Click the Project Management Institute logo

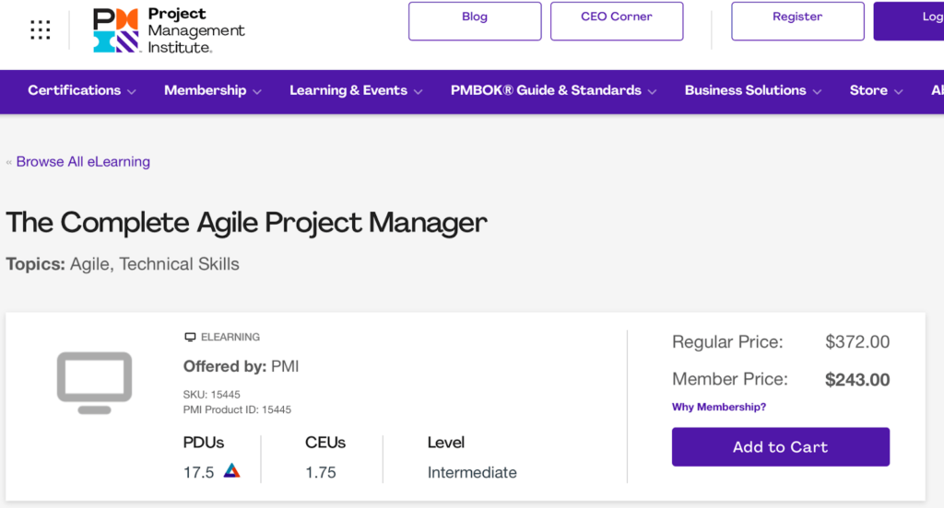[x=169, y=30]
